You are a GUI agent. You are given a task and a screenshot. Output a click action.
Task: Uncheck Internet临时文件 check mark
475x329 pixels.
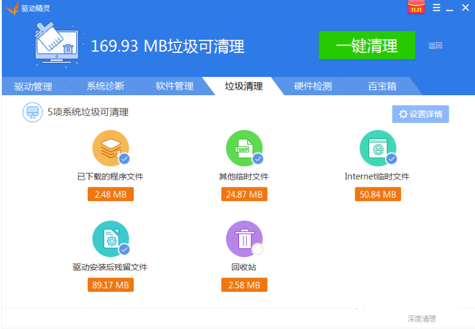pos(391,159)
